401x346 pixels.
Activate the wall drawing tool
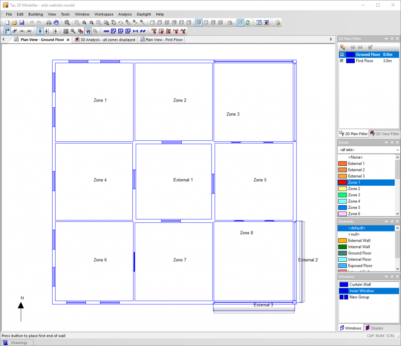(x=7, y=31)
